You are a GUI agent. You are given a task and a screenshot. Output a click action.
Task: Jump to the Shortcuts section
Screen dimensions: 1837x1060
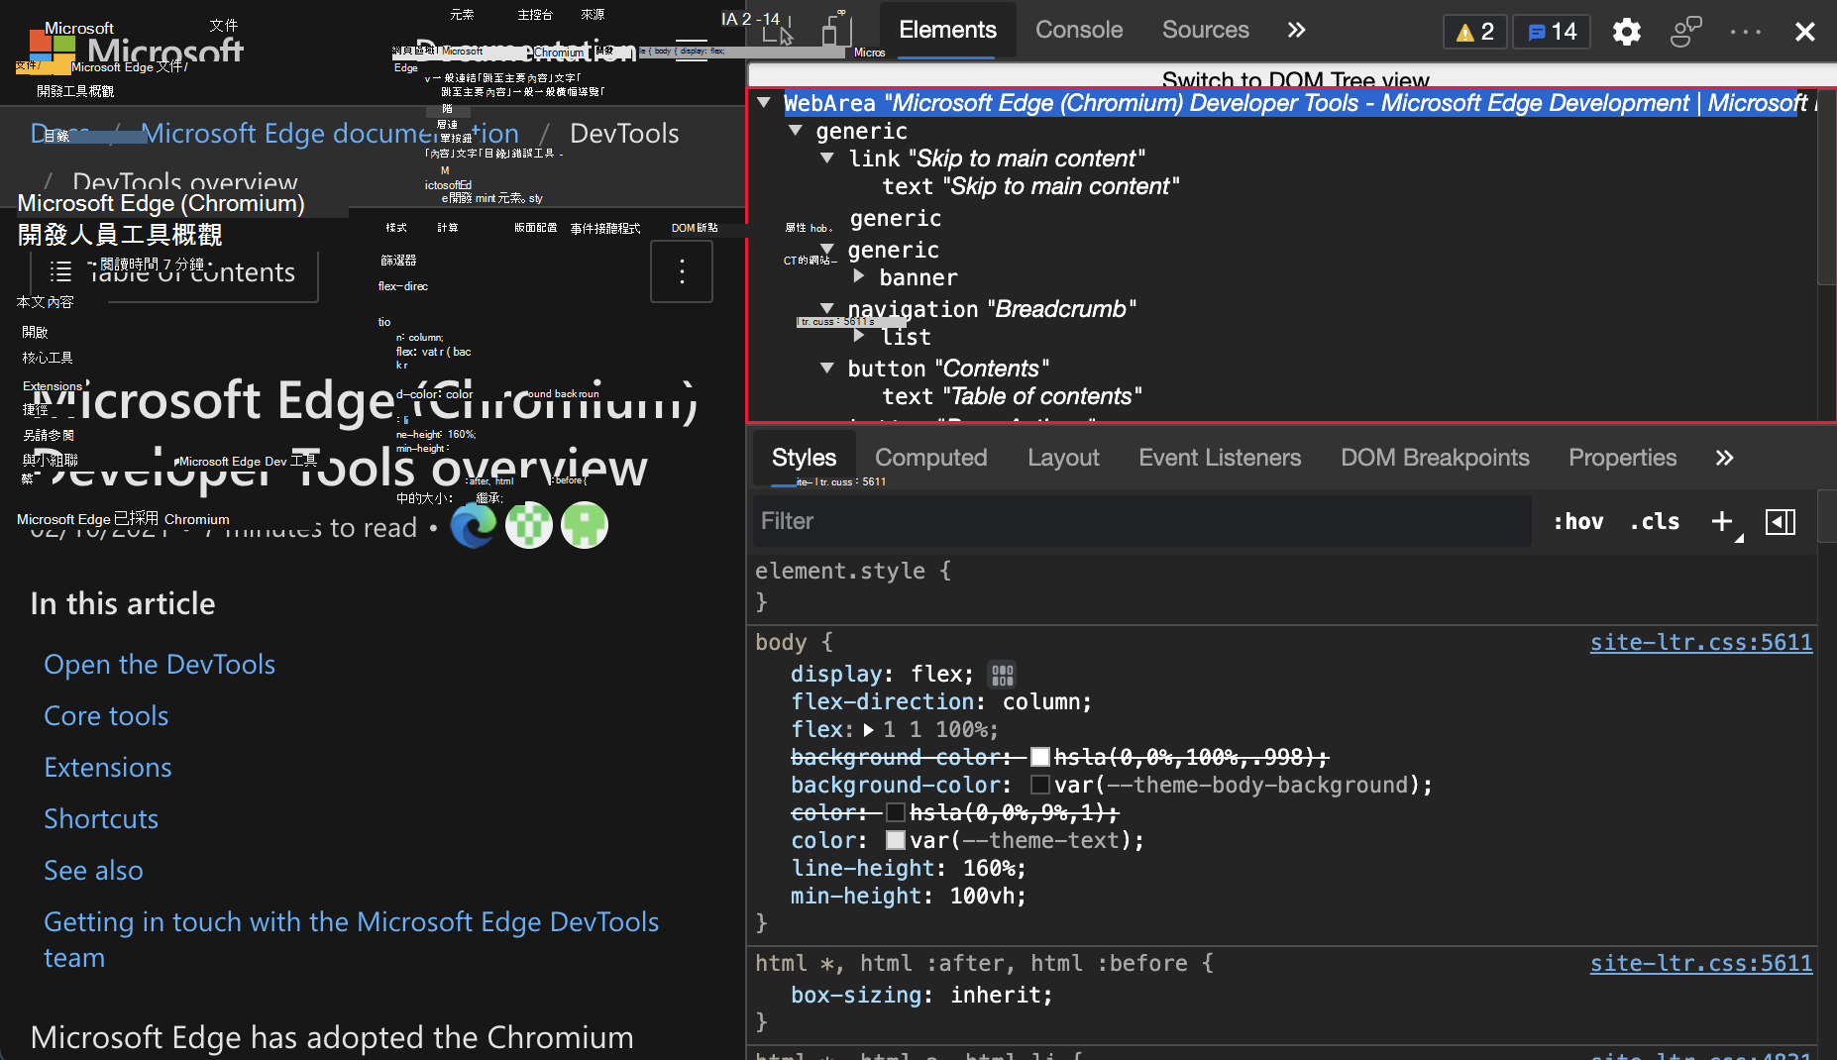click(101, 819)
